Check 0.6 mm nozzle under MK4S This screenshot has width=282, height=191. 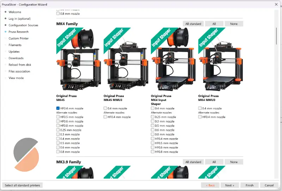[58, 147]
